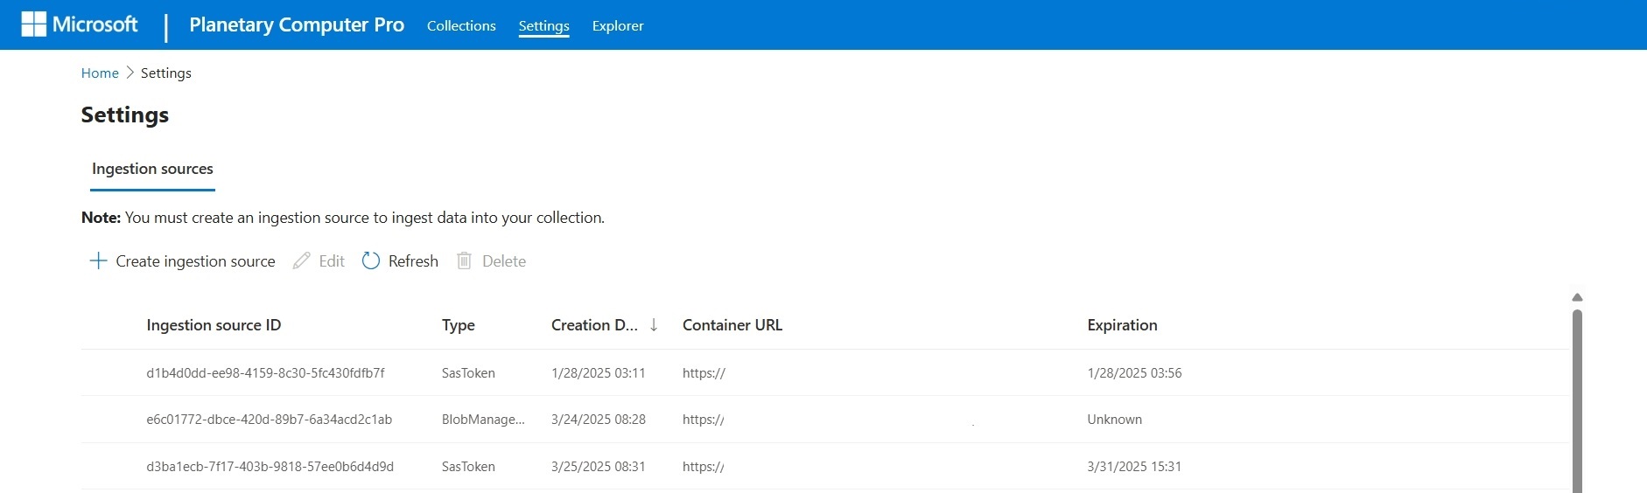This screenshot has height=493, width=1647.
Task: Click Planetary Computer Pro title
Action: (297, 25)
